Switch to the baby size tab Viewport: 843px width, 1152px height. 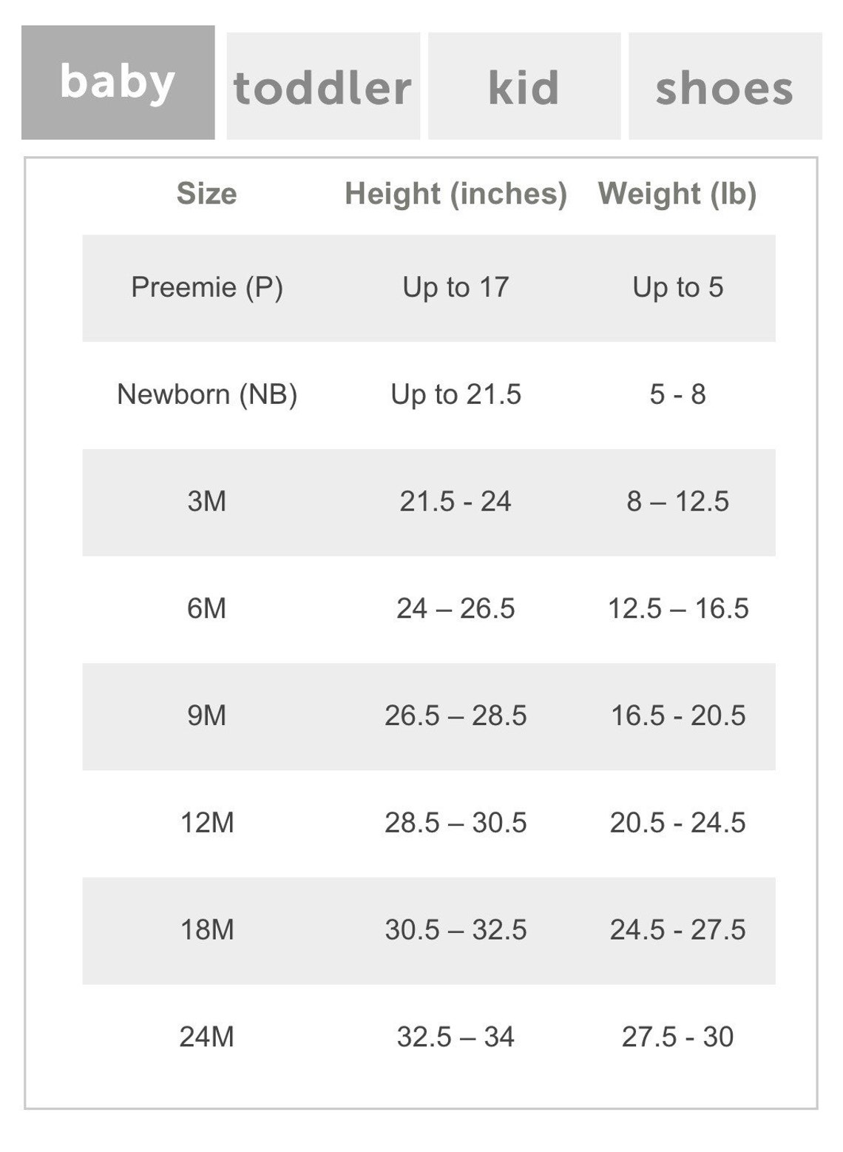pos(118,82)
